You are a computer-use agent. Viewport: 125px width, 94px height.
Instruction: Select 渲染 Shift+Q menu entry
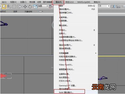click(x=76, y=6)
